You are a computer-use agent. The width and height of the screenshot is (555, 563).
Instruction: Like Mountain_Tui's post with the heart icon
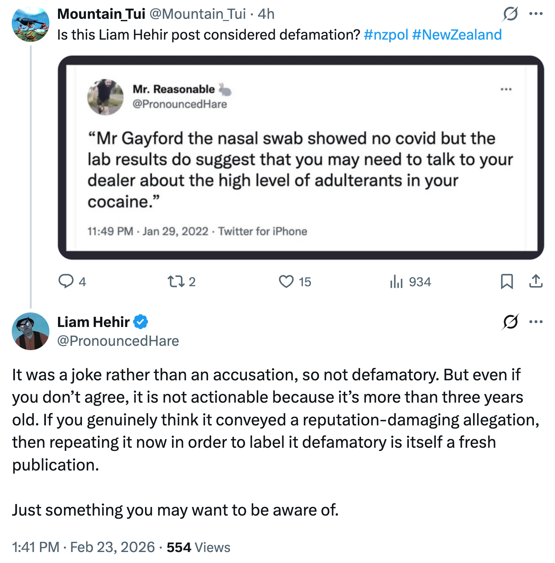tap(286, 281)
